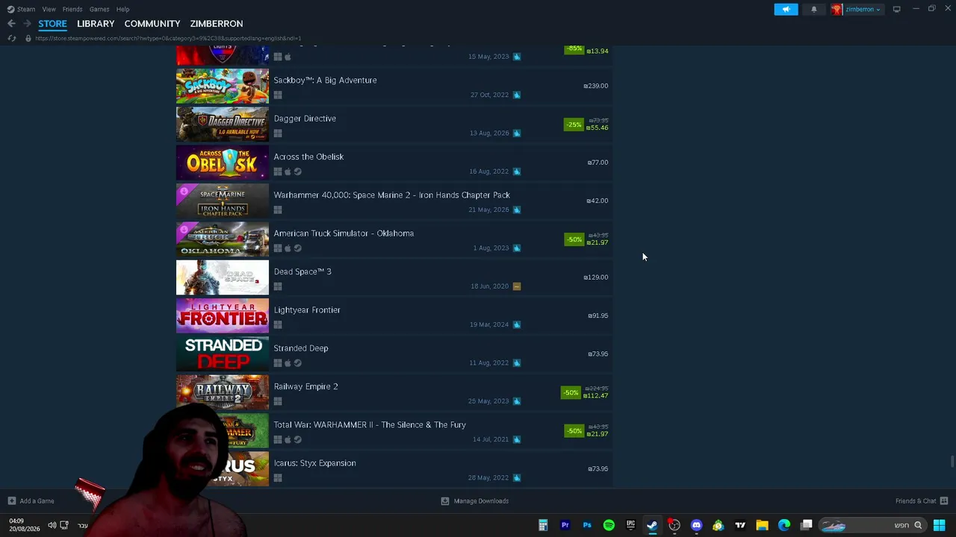This screenshot has height=537, width=956.
Task: Open the Railway Empire 2 listing title
Action: pos(305,386)
